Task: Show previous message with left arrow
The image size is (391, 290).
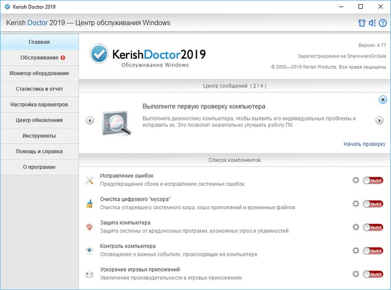Action: click(x=90, y=120)
